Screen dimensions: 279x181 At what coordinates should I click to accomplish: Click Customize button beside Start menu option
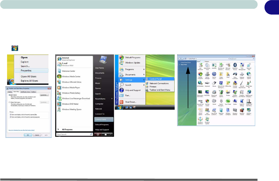44,95
